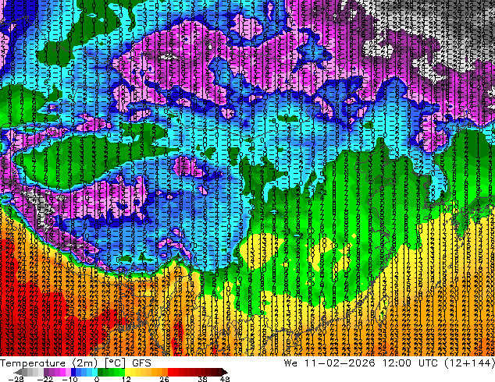Click the "12" legend label
The height and width of the screenshot is (382, 495).
pyautogui.click(x=126, y=379)
